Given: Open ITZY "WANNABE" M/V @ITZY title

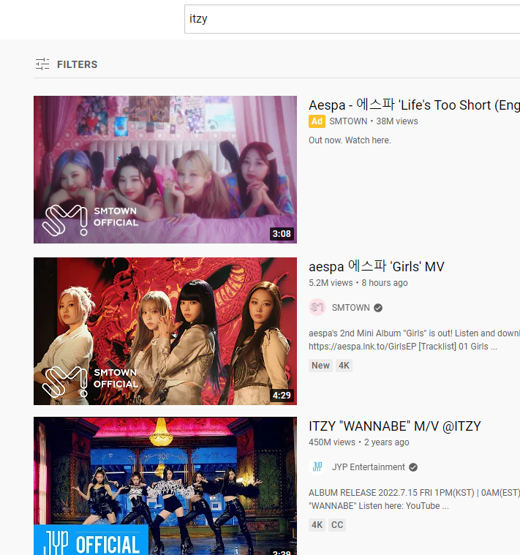Looking at the screenshot, I should [395, 426].
